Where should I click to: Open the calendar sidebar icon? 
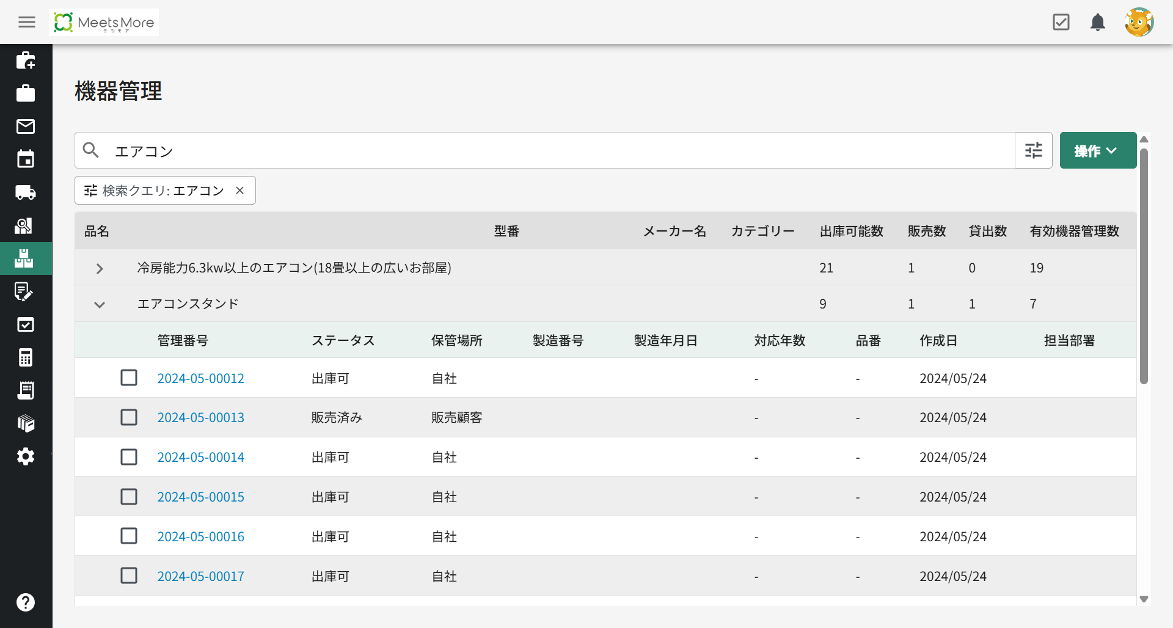[26, 159]
